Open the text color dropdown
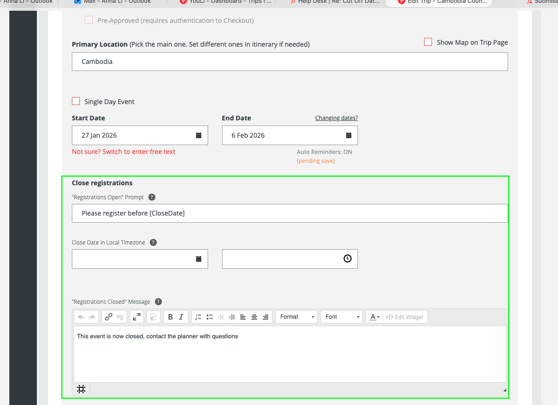Screen dimensions: 558x405 [375, 317]
